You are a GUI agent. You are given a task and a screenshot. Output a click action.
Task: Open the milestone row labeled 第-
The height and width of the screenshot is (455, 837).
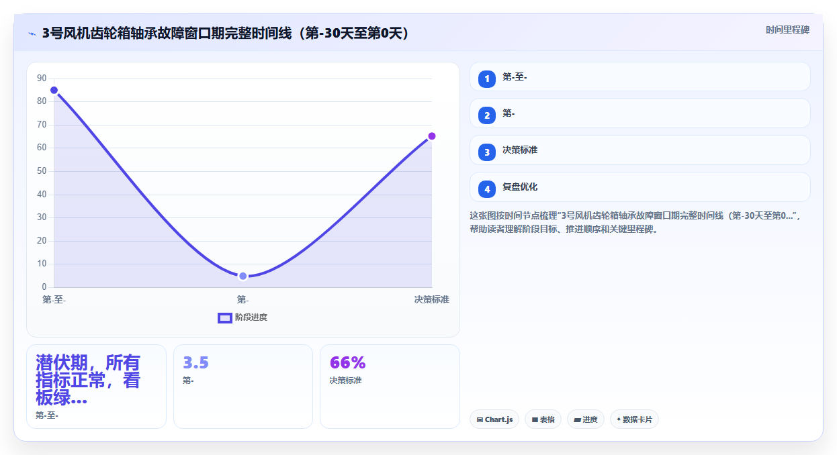click(x=640, y=113)
